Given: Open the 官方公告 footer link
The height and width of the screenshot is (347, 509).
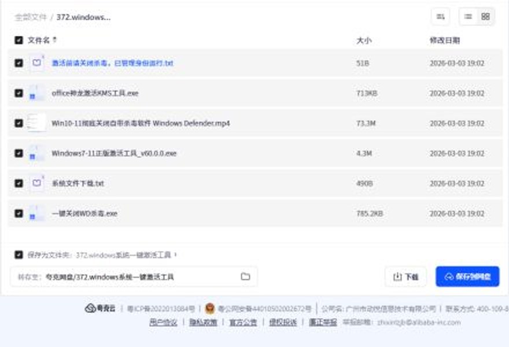Looking at the screenshot, I should [x=243, y=322].
